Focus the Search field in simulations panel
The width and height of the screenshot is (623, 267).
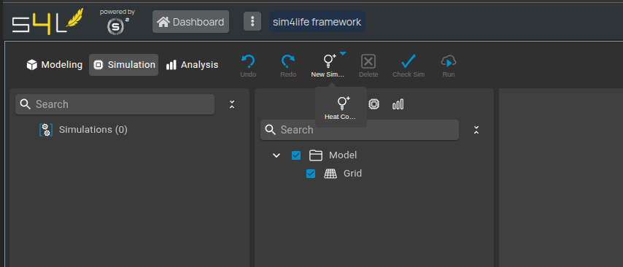click(x=115, y=104)
